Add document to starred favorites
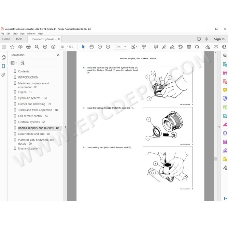Image resolution: width=228 pixels, height=228 pixels. (x=12, y=47)
